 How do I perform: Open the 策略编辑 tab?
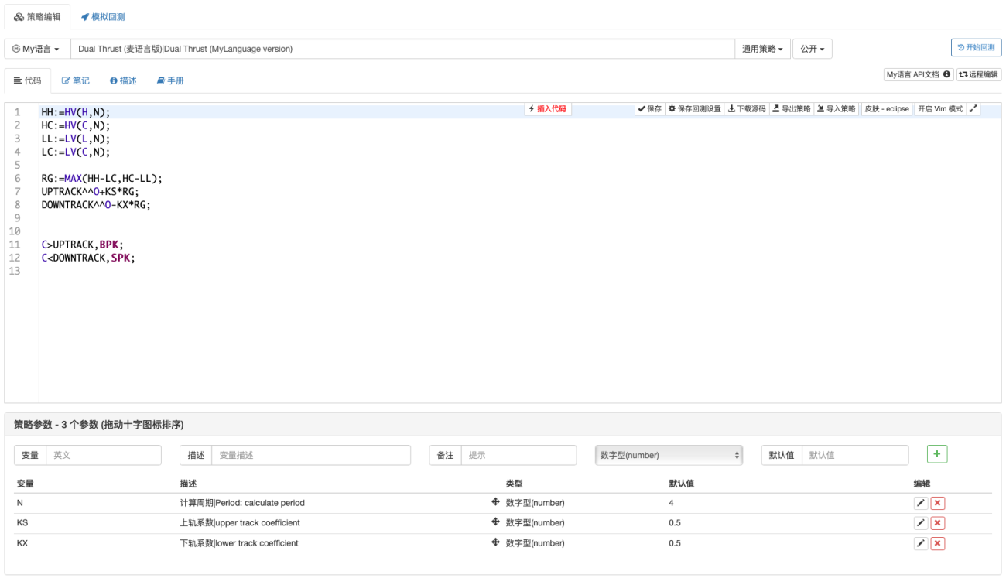coord(37,16)
